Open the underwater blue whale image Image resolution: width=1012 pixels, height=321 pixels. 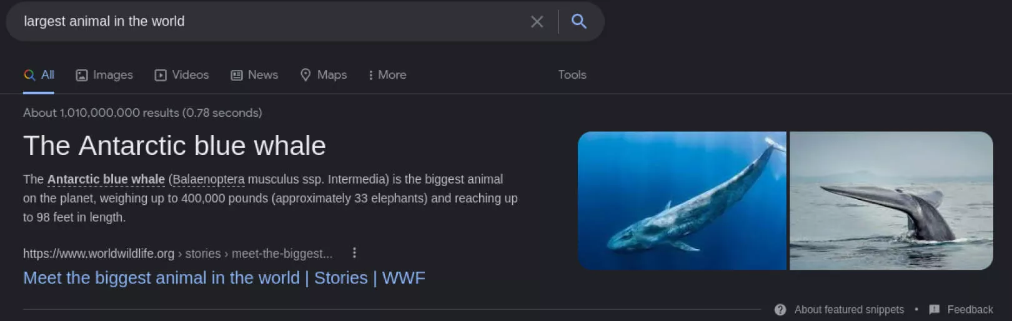[682, 200]
